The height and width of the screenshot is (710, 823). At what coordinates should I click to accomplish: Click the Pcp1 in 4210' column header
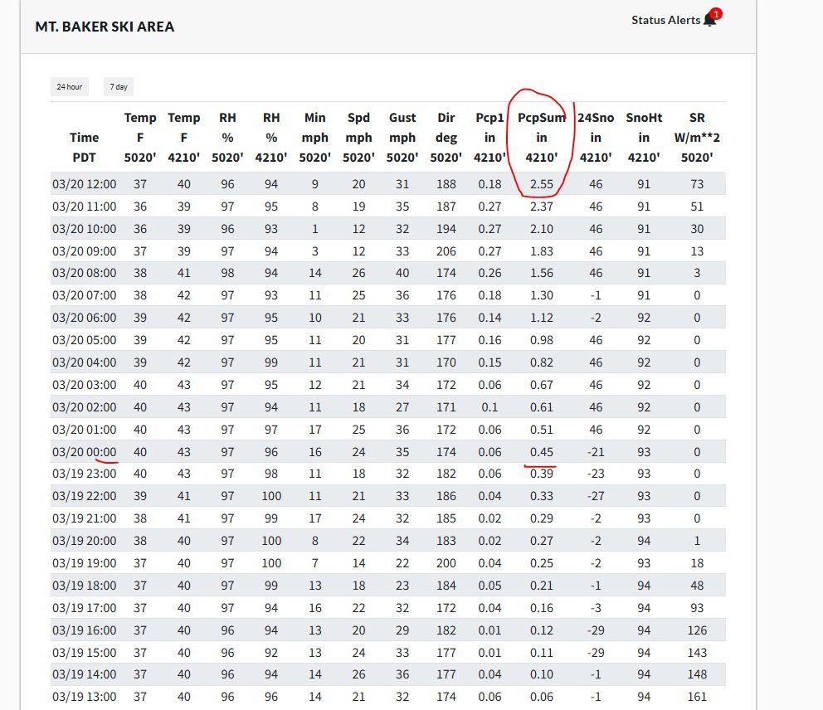489,138
